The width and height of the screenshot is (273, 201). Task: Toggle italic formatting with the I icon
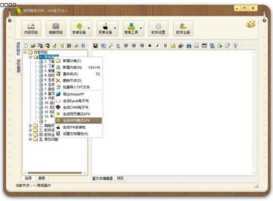[157, 46]
